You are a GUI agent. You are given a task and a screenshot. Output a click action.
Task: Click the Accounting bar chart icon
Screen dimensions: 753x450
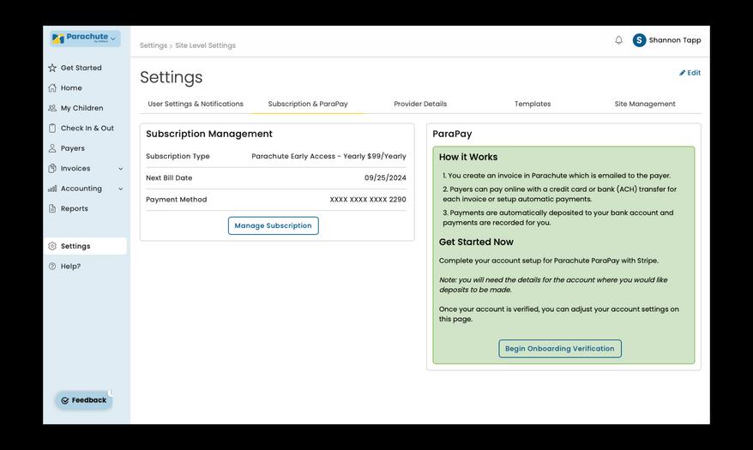(x=52, y=189)
